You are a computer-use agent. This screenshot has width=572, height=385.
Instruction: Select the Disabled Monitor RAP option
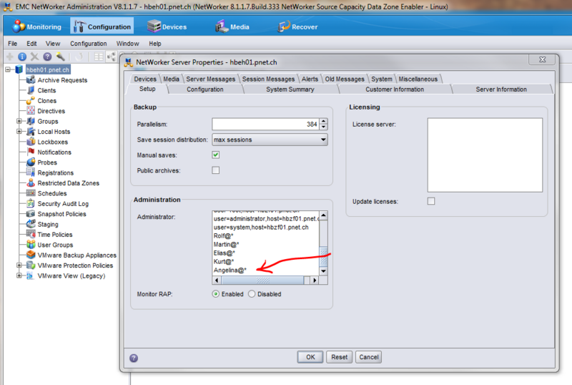[x=252, y=294]
